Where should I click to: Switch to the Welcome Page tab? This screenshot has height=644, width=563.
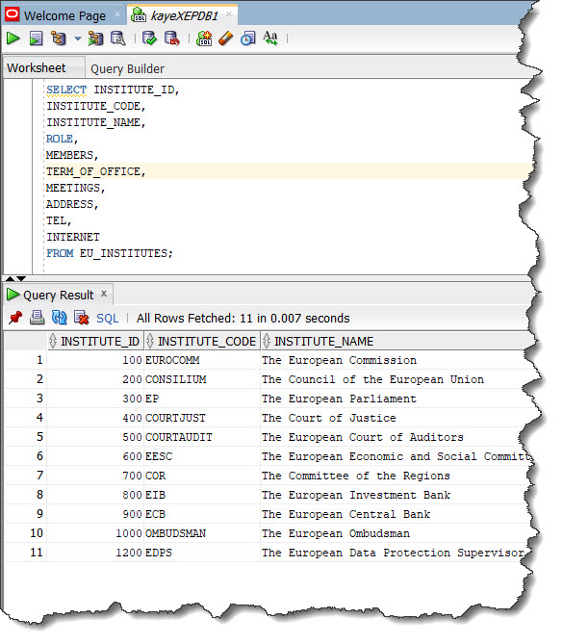point(64,16)
